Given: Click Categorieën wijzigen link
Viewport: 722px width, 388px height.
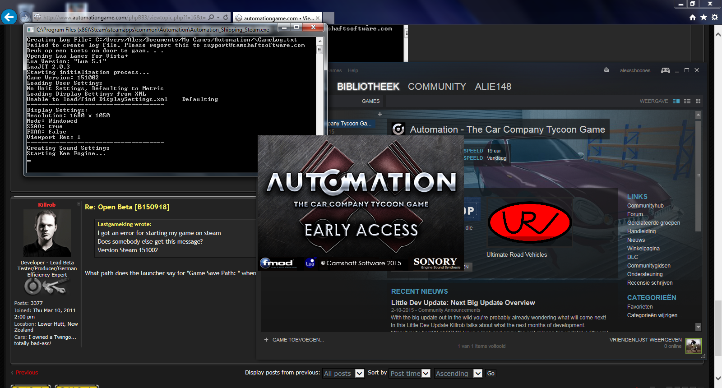Looking at the screenshot, I should [654, 315].
